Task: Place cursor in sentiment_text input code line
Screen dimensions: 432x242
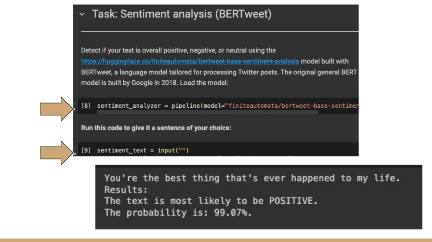Action: point(143,150)
